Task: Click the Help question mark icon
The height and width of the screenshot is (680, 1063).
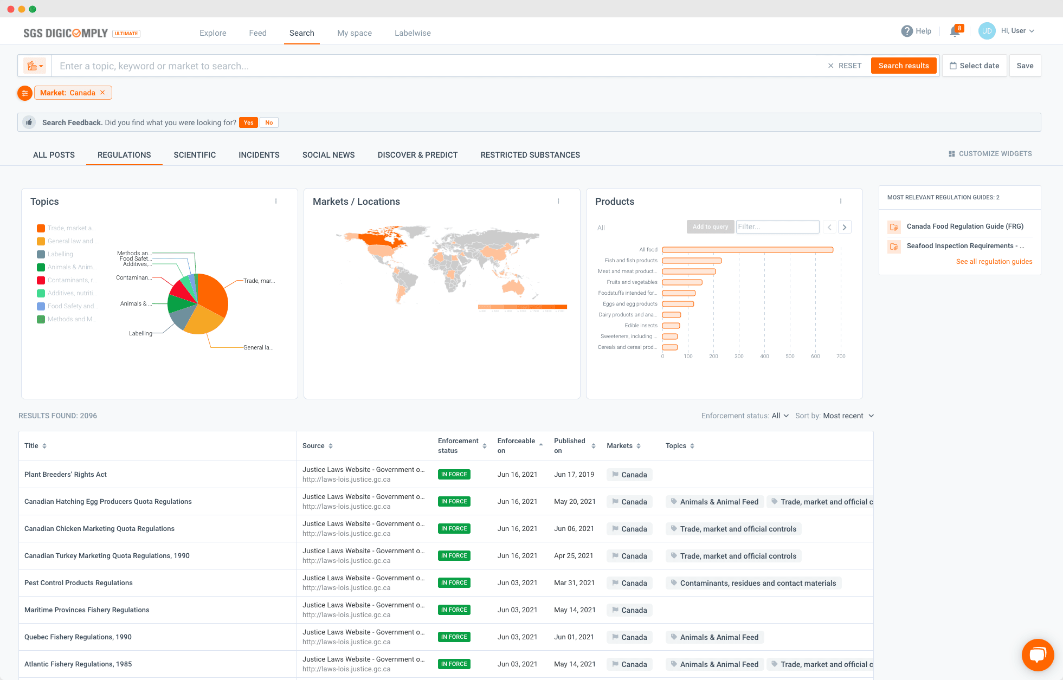Action: [907, 31]
